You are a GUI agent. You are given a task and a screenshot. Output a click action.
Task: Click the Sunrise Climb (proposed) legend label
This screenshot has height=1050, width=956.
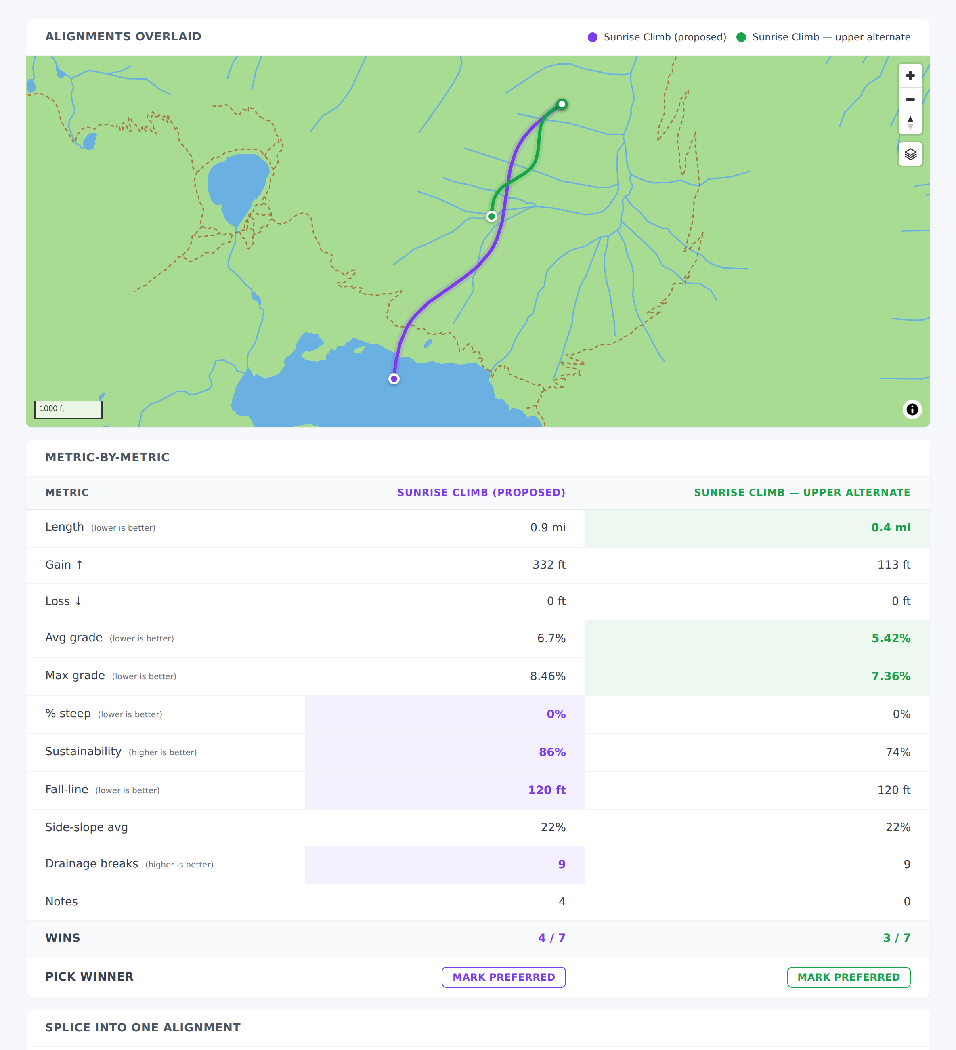[665, 37]
